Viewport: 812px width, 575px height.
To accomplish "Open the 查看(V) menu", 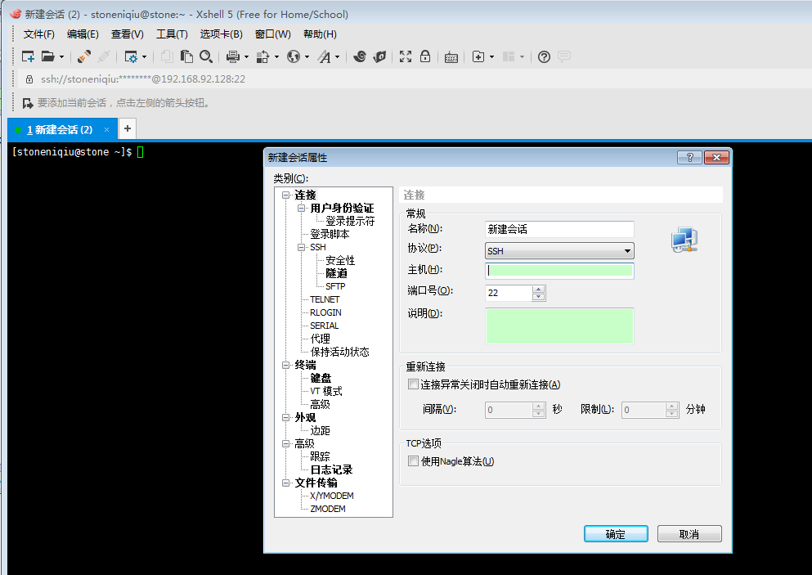I will click(128, 34).
